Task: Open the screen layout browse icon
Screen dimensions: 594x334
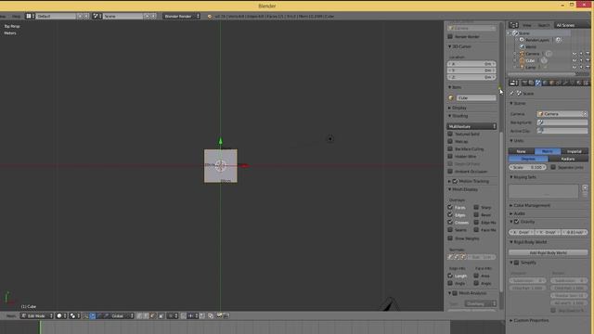Action: [x=30, y=17]
